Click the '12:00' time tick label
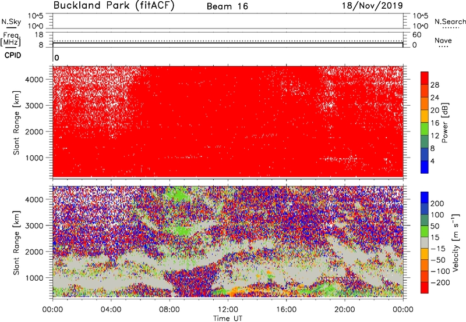466x322 pixels. coord(228,310)
